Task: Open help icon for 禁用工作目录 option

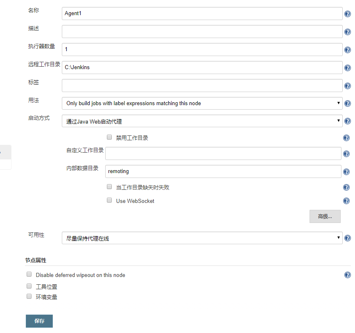Action: point(346,138)
